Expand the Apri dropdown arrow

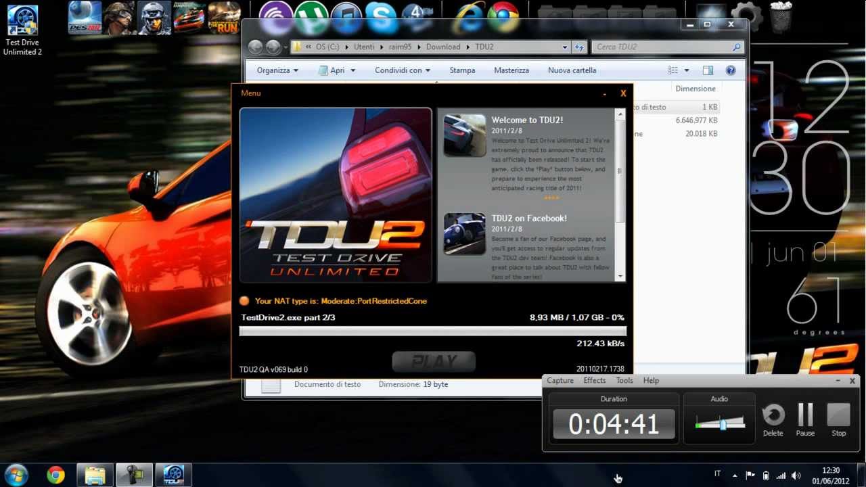pyautogui.click(x=353, y=70)
